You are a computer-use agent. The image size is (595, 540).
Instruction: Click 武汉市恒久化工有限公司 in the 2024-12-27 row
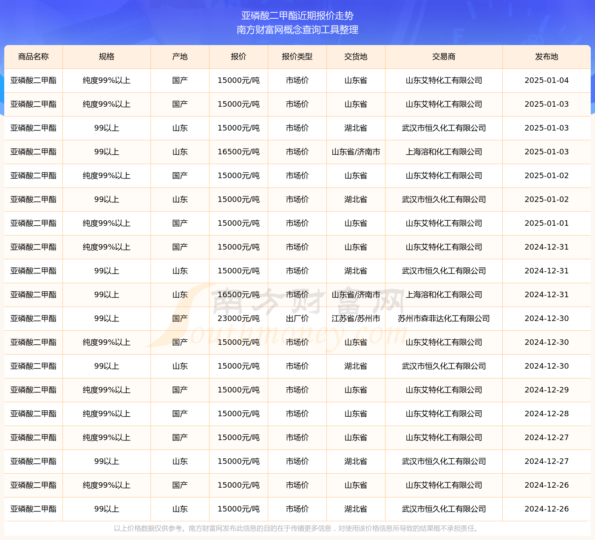(x=444, y=461)
